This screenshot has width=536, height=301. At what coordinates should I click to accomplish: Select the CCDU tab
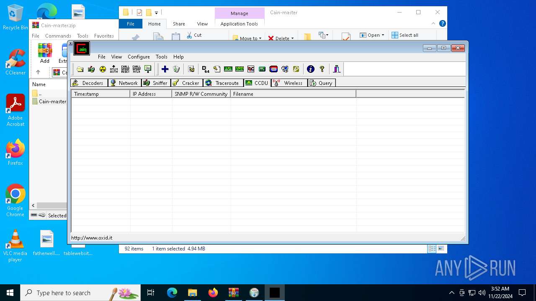[x=257, y=83]
